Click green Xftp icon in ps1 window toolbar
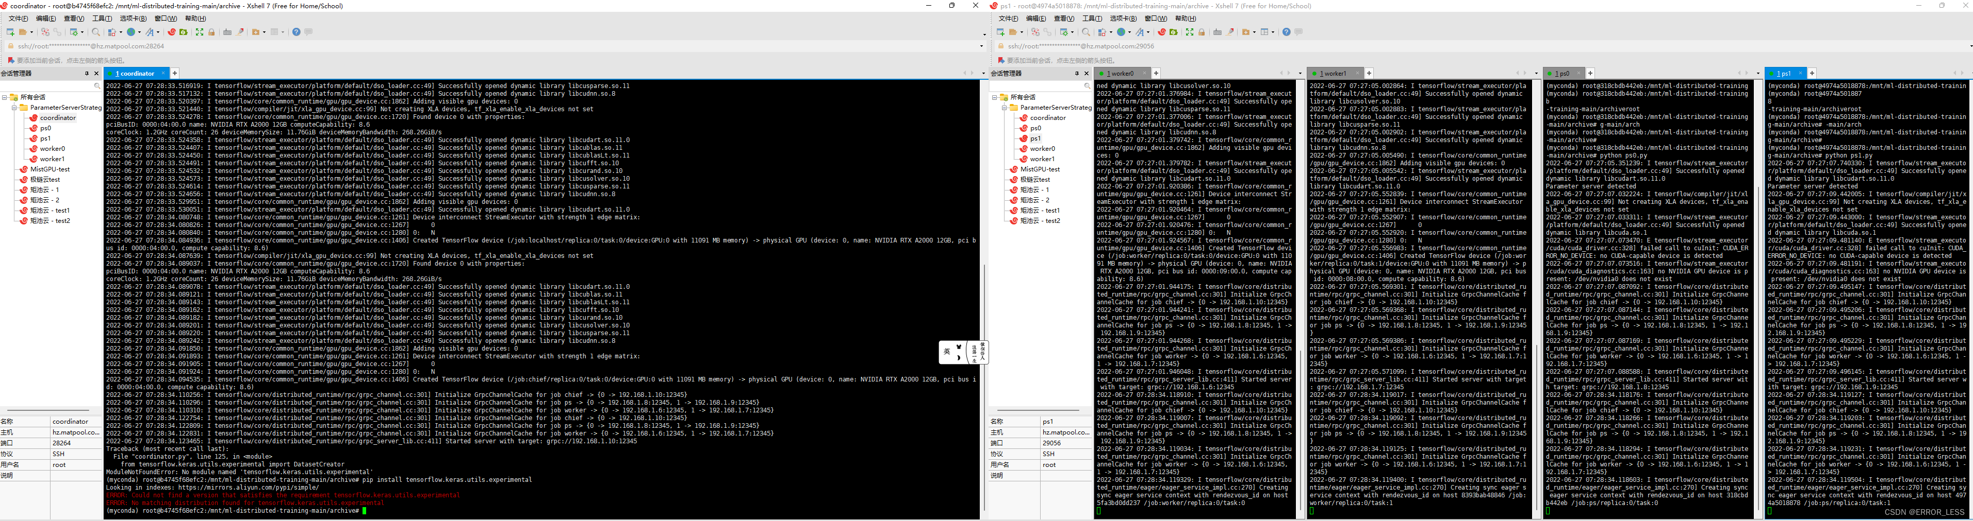1973x521 pixels. point(1174,32)
